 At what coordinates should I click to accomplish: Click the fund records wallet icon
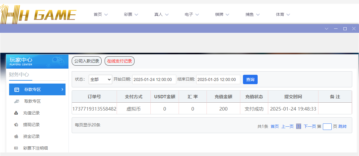16,137
